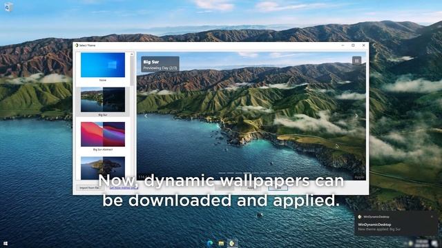Viewport: 442px width, 248px height.
Task: Click the theme list scroll up arrow
Action: point(132,54)
